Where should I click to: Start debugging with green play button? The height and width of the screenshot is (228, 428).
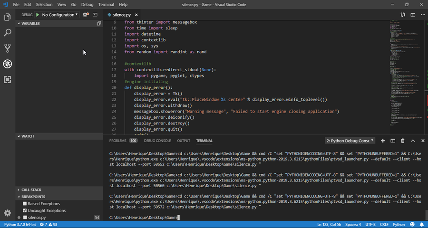pyautogui.click(x=38, y=15)
